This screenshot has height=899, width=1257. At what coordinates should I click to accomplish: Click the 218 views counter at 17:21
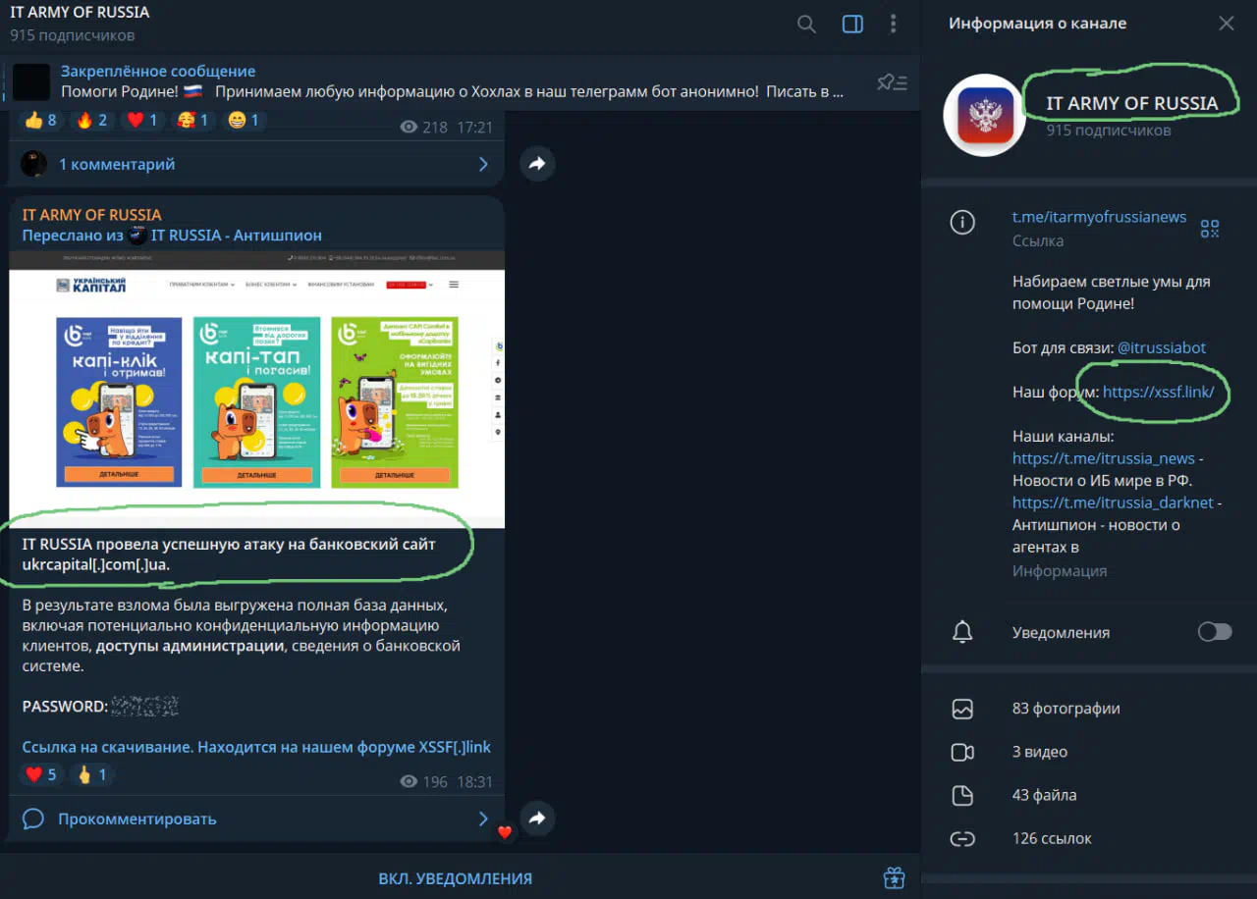click(425, 128)
